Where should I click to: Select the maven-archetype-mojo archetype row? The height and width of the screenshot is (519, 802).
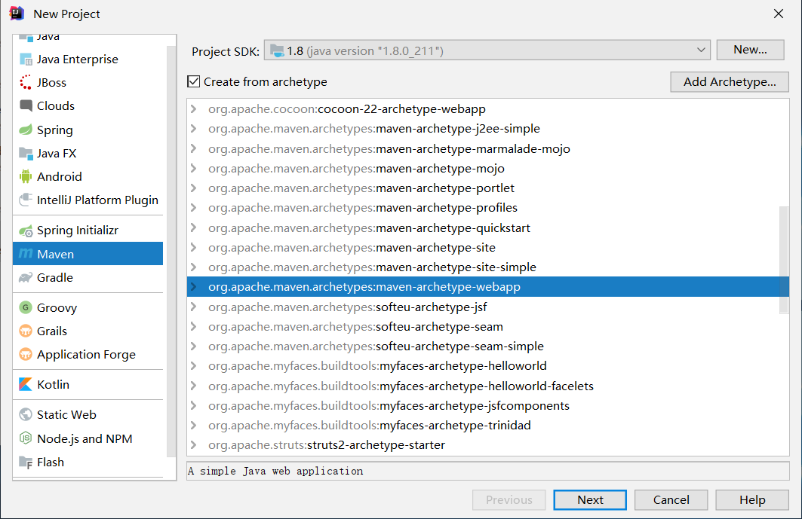[x=487, y=169]
